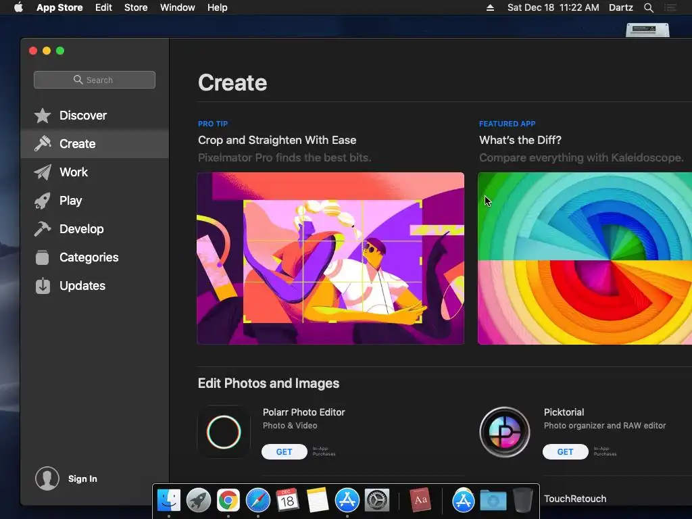Screen dimensions: 692x519
Task: Open the Kaleidoscope colorful artwork thumbnail
Action: (x=585, y=258)
